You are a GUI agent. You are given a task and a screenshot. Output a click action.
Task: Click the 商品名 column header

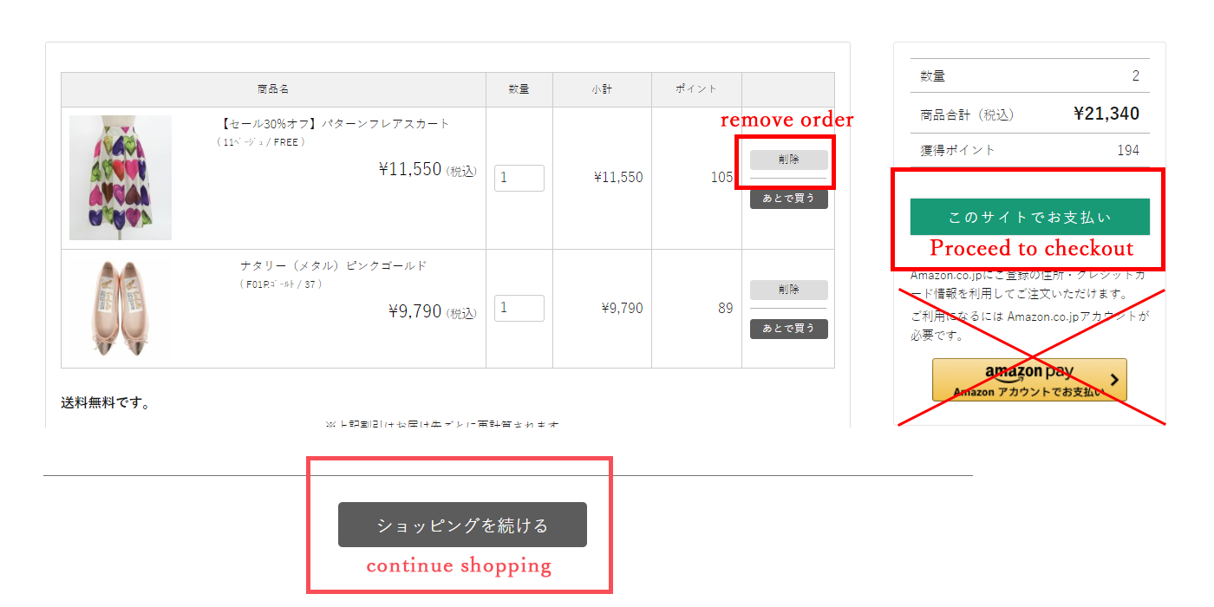pyautogui.click(x=273, y=89)
